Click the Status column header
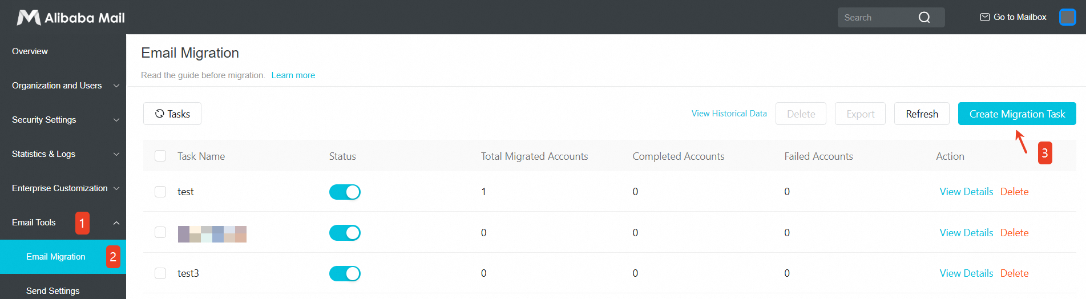 click(342, 156)
